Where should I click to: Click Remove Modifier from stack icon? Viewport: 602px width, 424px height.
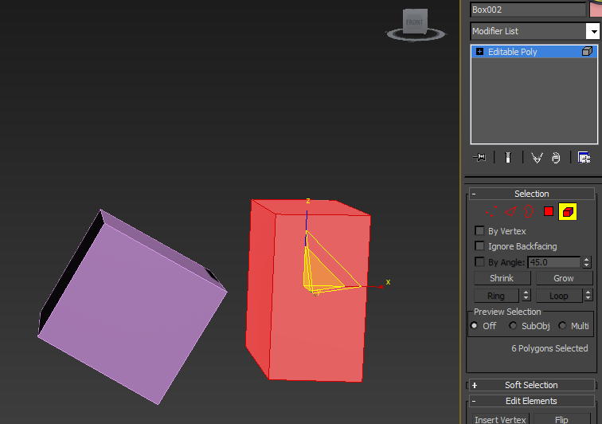556,158
